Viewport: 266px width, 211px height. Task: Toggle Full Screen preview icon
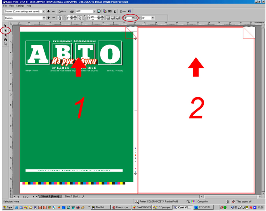(99, 11)
